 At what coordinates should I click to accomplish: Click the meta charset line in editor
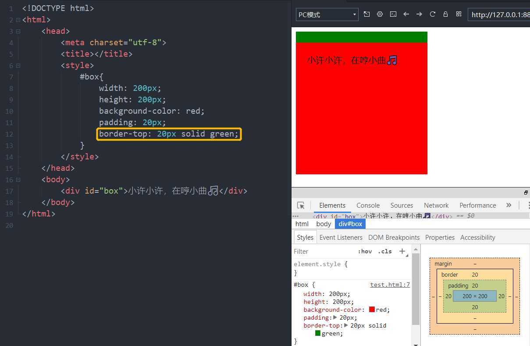click(114, 43)
